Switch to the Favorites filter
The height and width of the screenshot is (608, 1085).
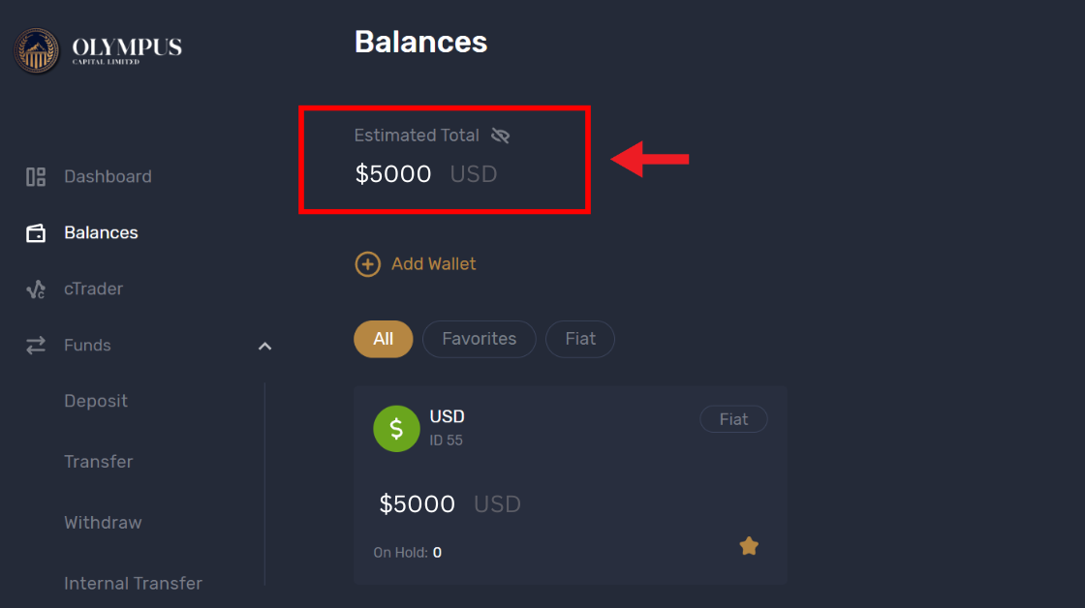click(479, 339)
